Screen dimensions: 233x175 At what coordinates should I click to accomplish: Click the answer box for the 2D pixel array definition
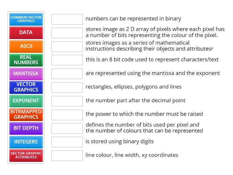pyautogui.click(x=67, y=33)
